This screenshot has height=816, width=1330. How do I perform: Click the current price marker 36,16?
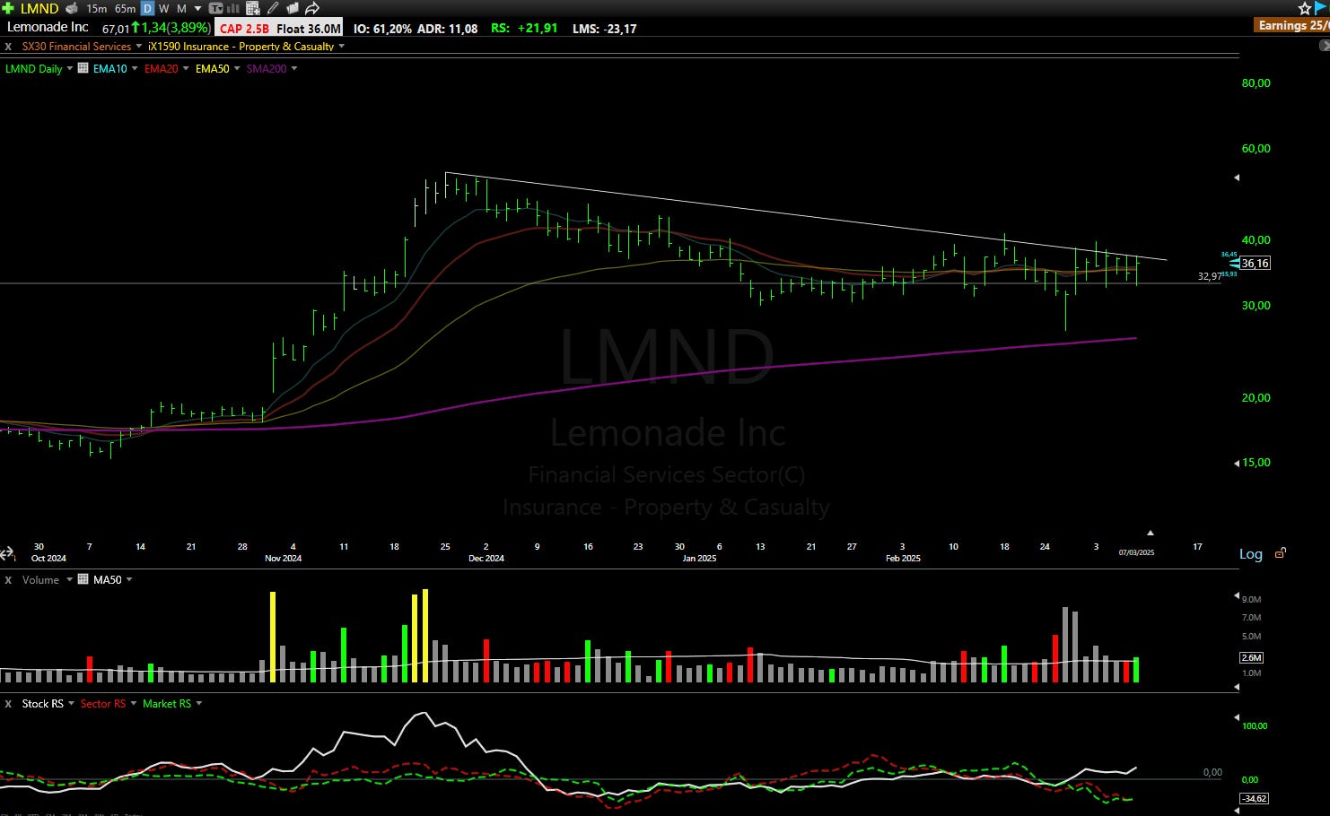coord(1256,264)
